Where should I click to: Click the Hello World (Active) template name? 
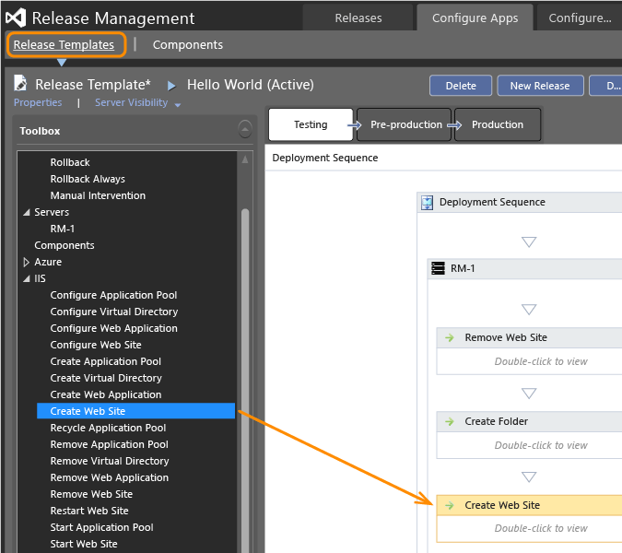coord(251,85)
